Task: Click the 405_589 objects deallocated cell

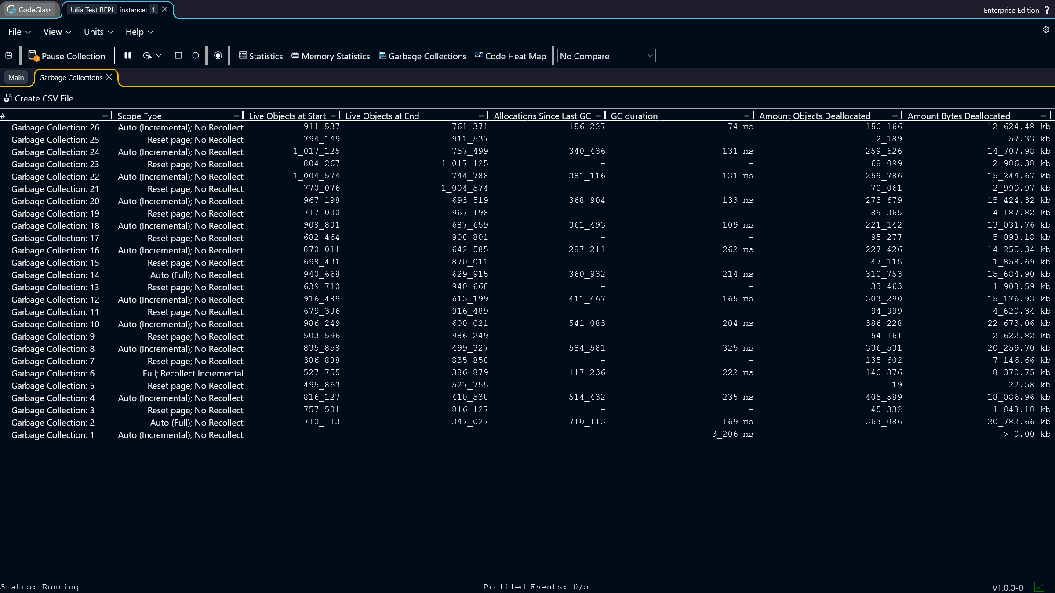Action: 884,397
